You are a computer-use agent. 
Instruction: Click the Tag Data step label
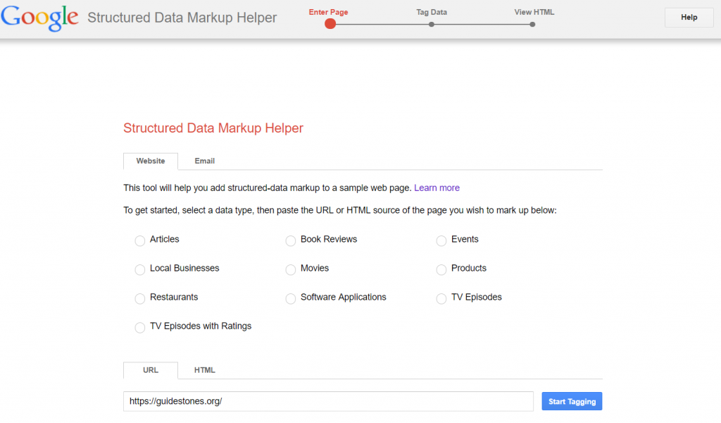[432, 13]
